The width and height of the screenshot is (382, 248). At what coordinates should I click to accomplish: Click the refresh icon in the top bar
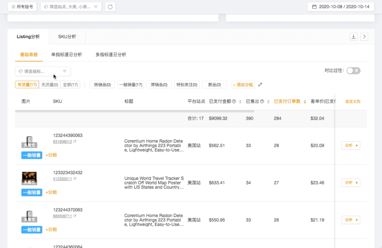(x=110, y=7)
